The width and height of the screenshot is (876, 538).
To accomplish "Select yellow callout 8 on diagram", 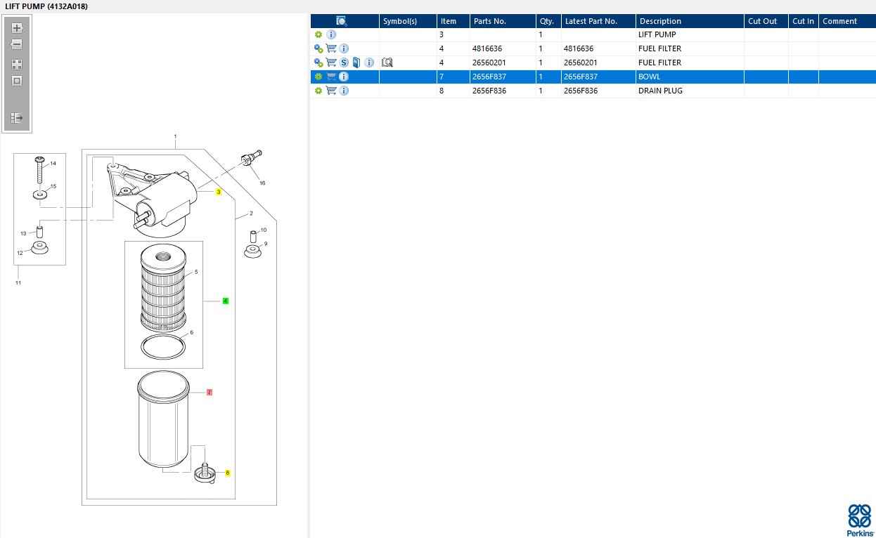I will 227,473.
